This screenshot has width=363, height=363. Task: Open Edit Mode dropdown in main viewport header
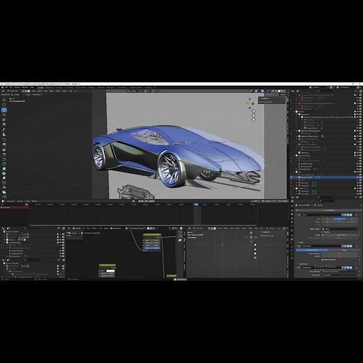click(14, 91)
